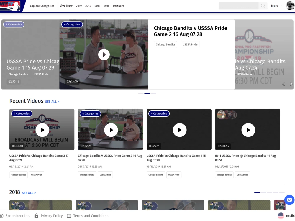Click the NPF TV logo
Screen dimensions: 295x221
(10, 6)
